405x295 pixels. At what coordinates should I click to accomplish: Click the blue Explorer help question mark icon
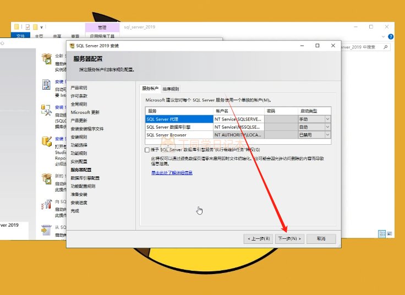click(391, 36)
